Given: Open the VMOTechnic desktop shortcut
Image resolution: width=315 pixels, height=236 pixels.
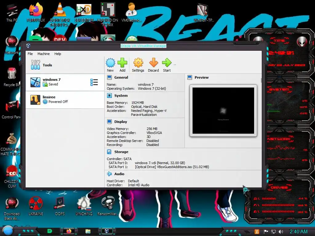Looking at the screenshot, I should (x=132, y=13).
